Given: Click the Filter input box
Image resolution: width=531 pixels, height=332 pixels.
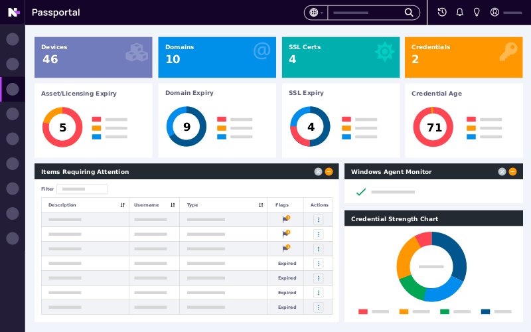Looking at the screenshot, I should [x=82, y=189].
